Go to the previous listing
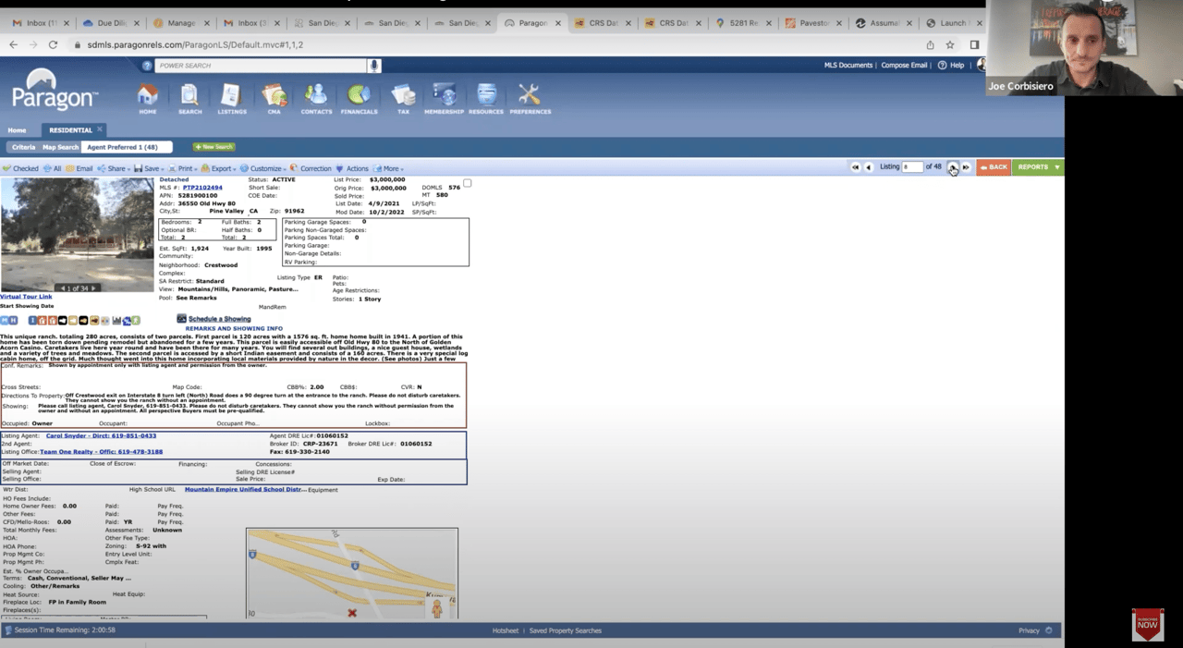This screenshot has width=1183, height=648. (x=869, y=167)
